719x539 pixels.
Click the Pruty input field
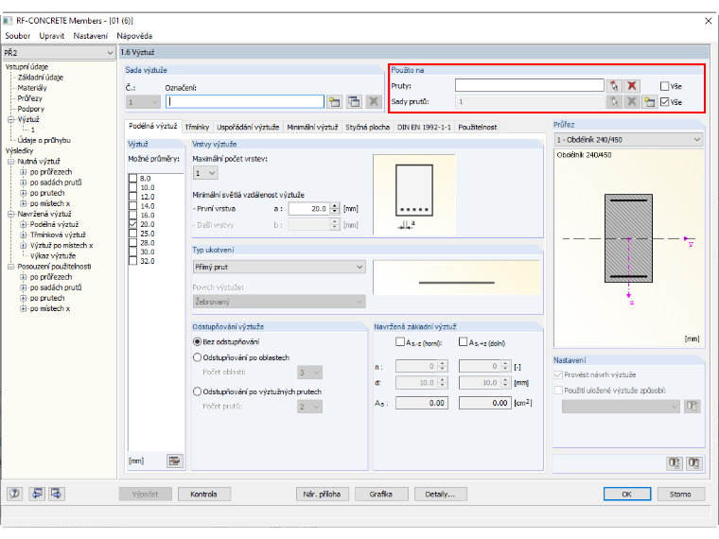[530, 85]
